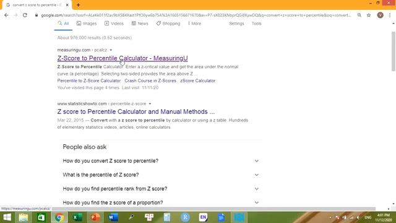Click the zoom magnifier icon in address bar

359,15
